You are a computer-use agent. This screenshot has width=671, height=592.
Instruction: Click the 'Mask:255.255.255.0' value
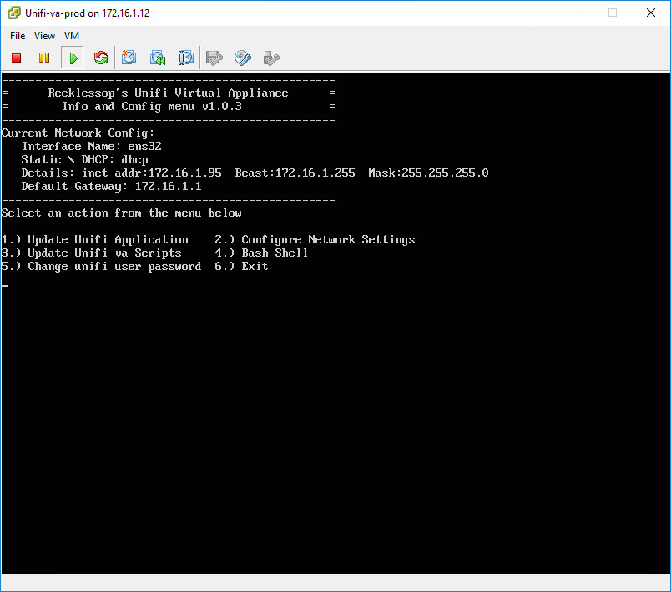pos(428,173)
